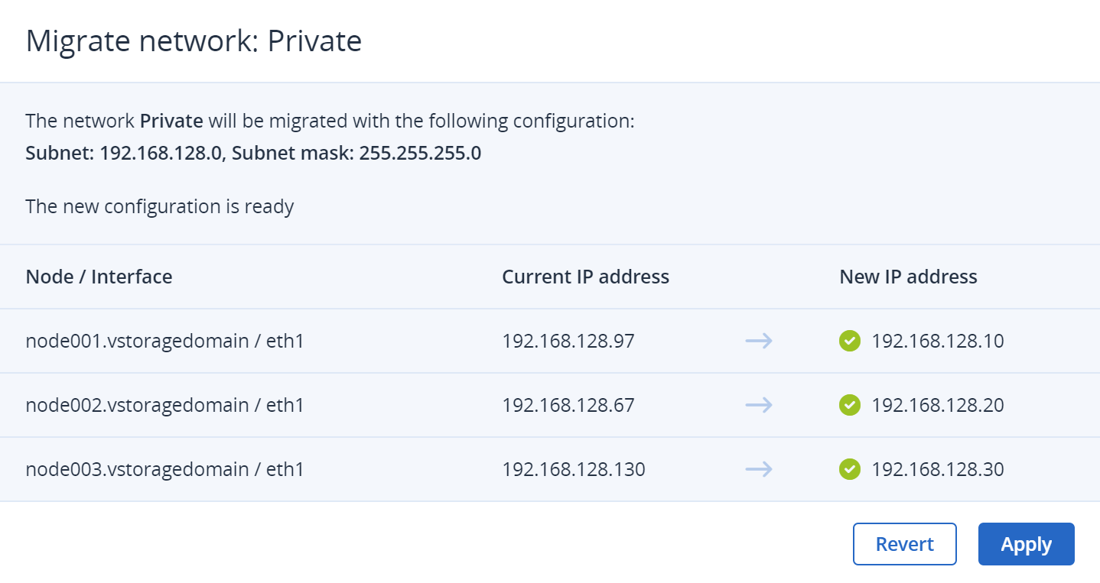Click current IP 192.168.128.130
The height and width of the screenshot is (583, 1100).
pyautogui.click(x=573, y=469)
